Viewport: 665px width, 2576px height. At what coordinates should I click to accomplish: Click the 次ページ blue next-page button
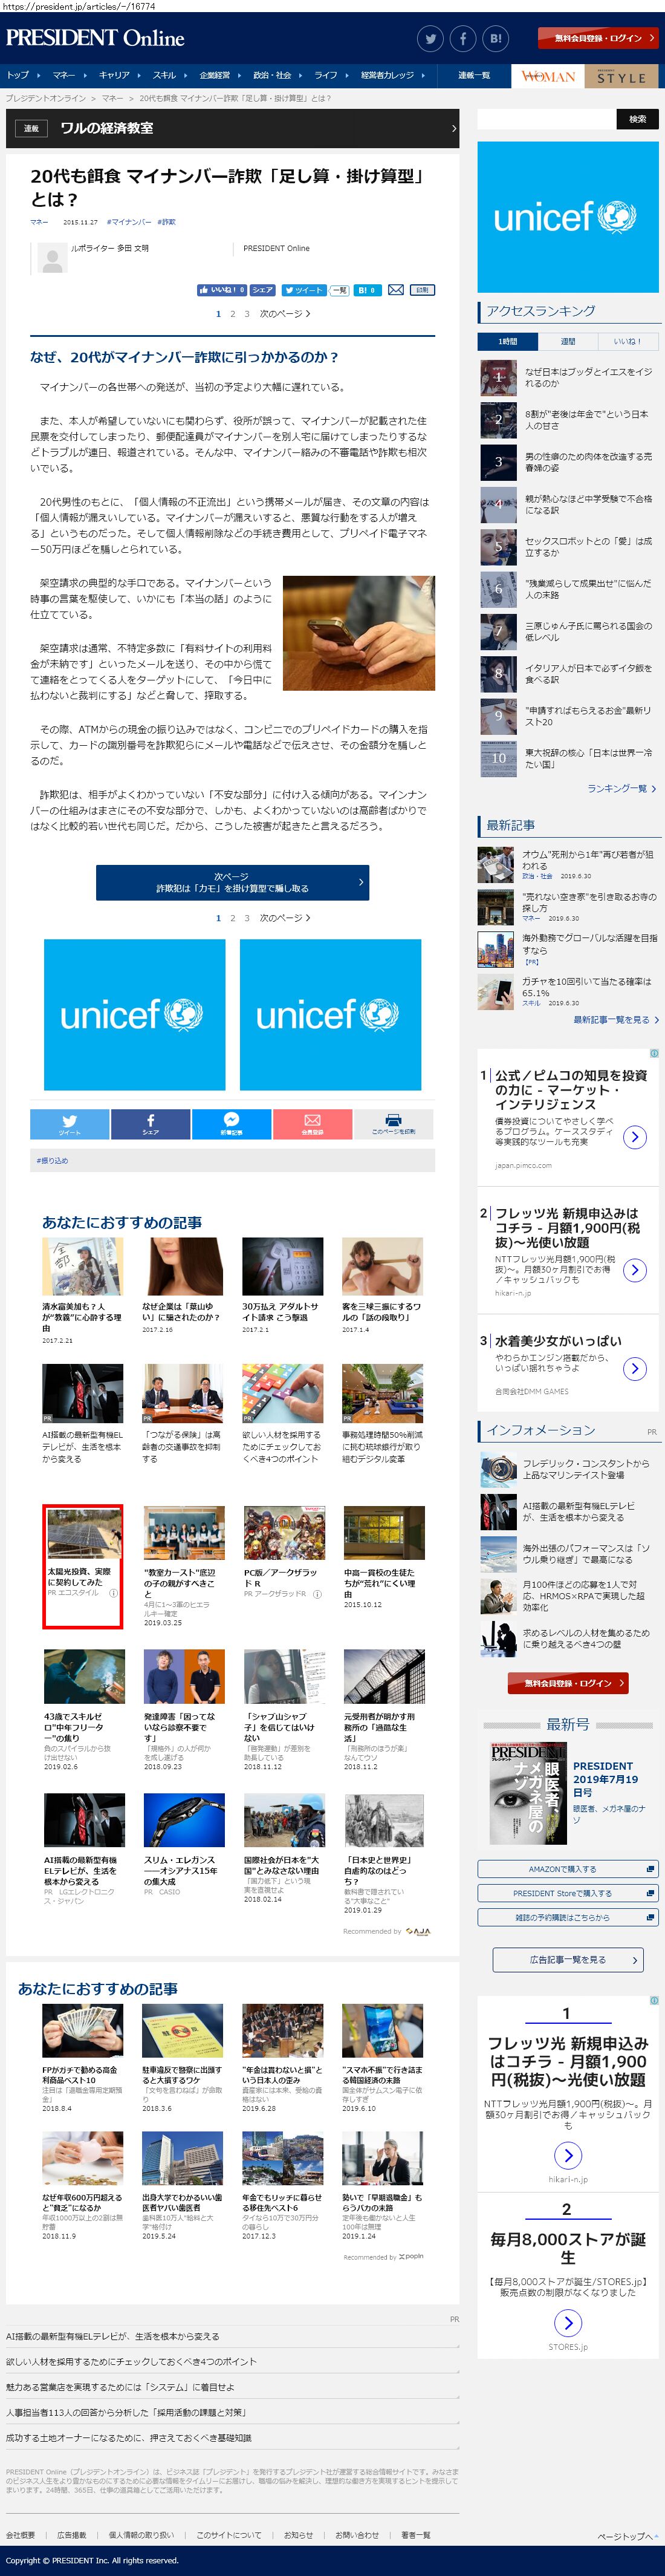point(232,882)
